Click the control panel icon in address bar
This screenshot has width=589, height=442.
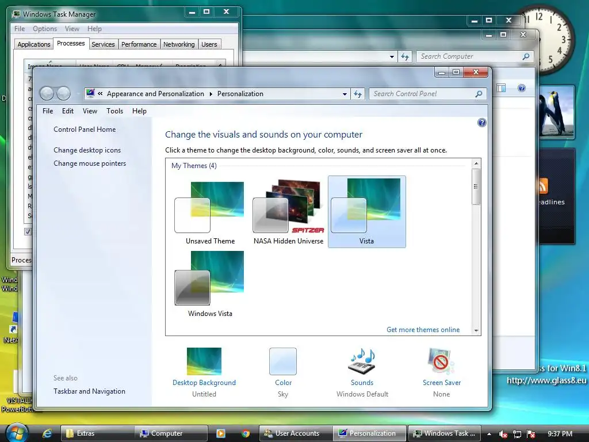coord(90,94)
